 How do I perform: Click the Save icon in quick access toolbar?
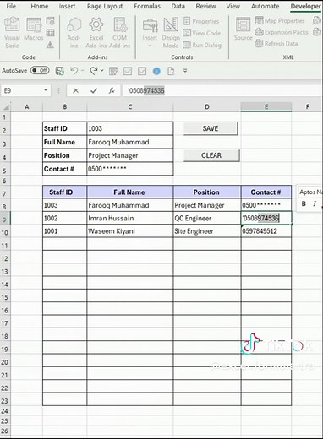point(59,71)
